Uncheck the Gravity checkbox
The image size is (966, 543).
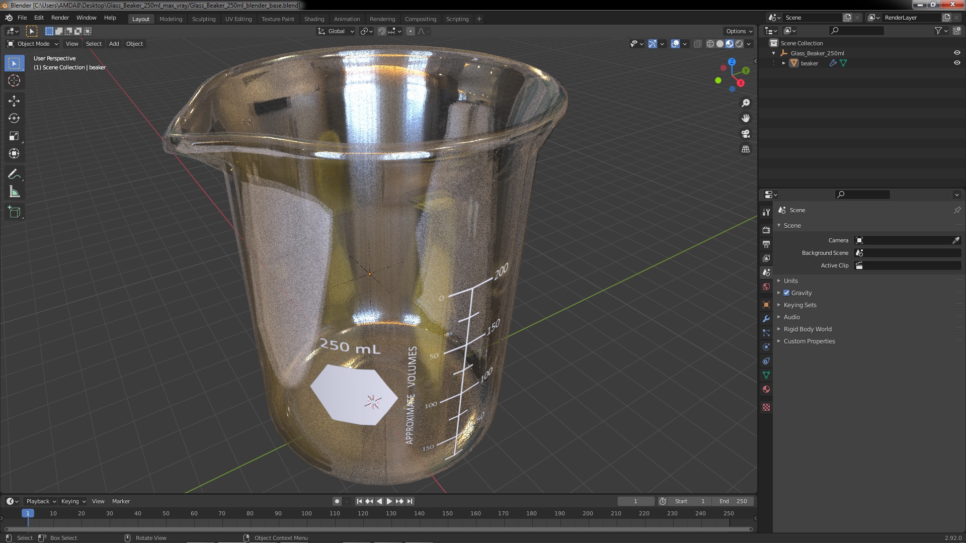786,293
